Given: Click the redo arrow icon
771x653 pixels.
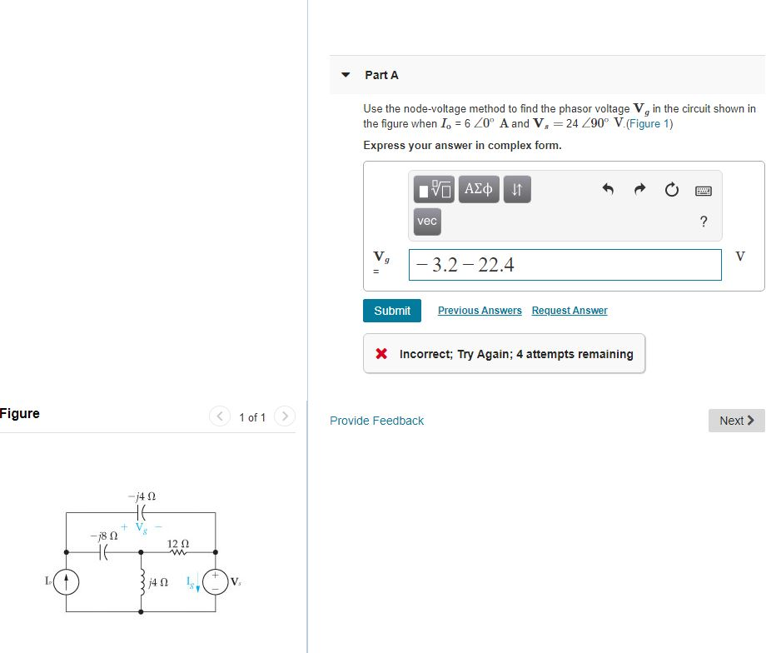Looking at the screenshot, I should click(639, 190).
